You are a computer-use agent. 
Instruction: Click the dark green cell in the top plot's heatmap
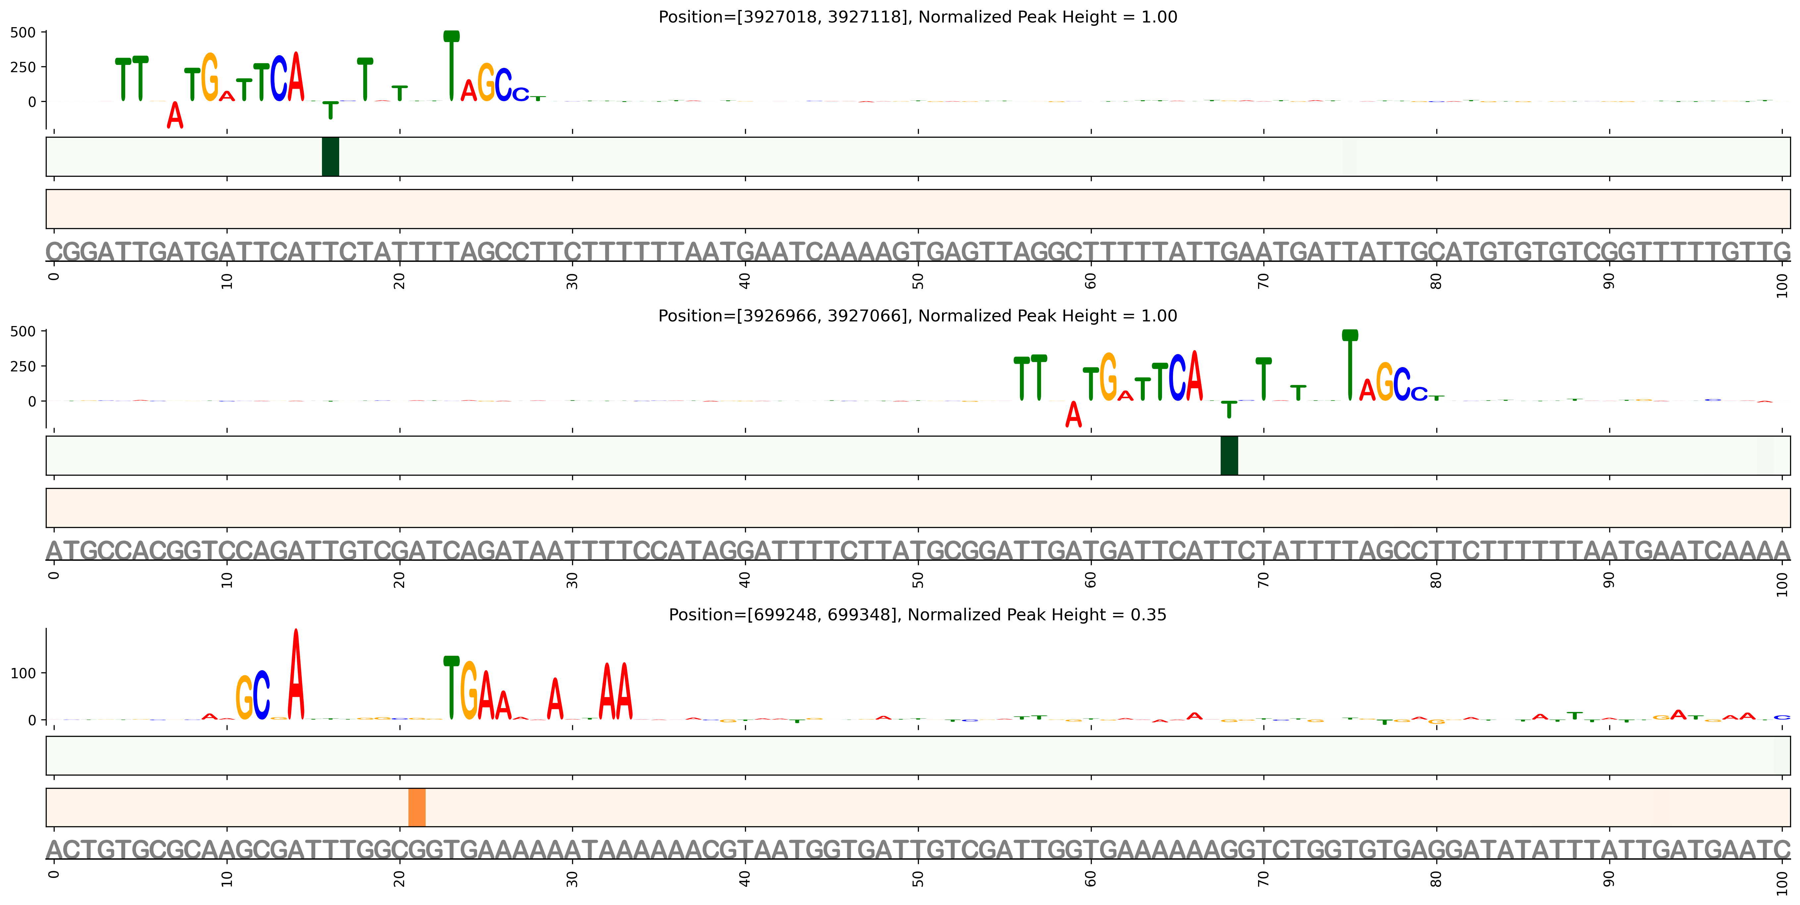(331, 157)
